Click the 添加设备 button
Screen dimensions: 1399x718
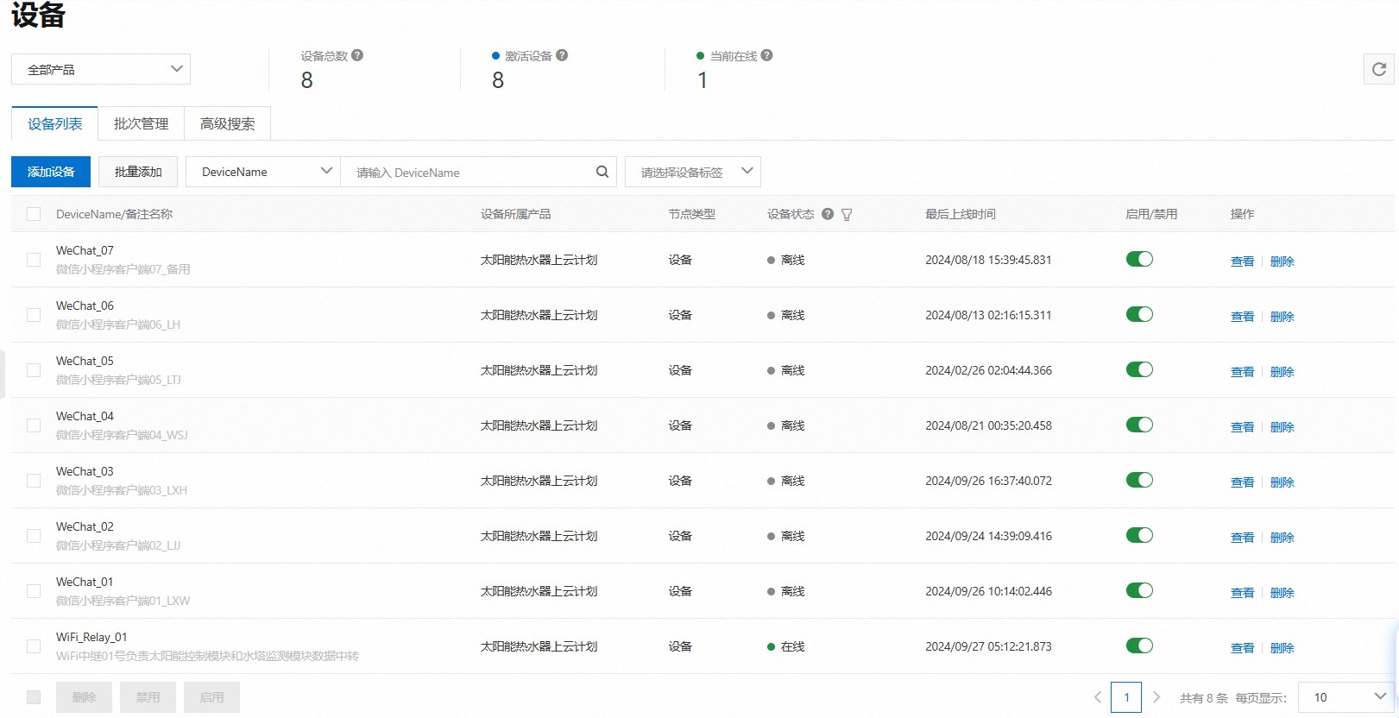coord(51,172)
